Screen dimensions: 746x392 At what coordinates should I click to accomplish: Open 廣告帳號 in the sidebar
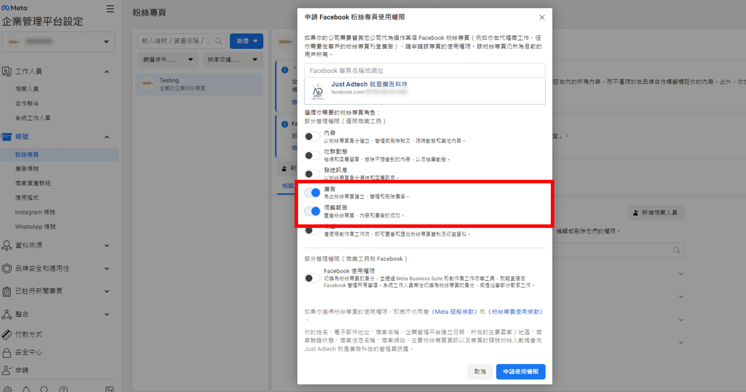pyautogui.click(x=27, y=169)
